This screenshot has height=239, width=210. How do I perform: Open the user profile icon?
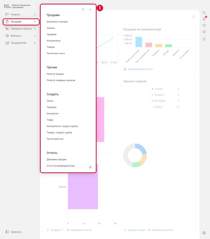pyautogui.click(x=204, y=233)
